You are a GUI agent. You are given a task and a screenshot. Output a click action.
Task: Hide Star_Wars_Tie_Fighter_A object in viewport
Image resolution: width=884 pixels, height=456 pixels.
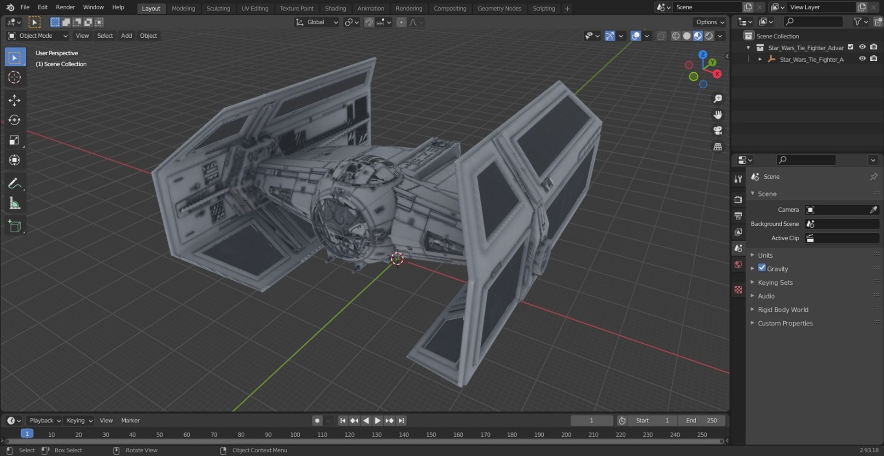[862, 58]
